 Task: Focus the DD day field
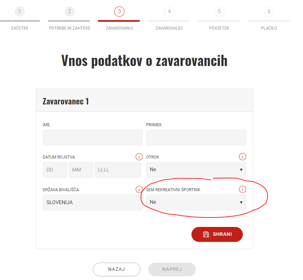[x=55, y=169]
